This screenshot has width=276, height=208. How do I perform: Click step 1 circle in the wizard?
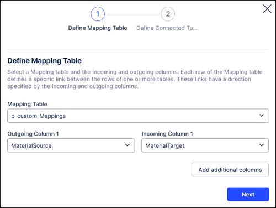tap(98, 14)
